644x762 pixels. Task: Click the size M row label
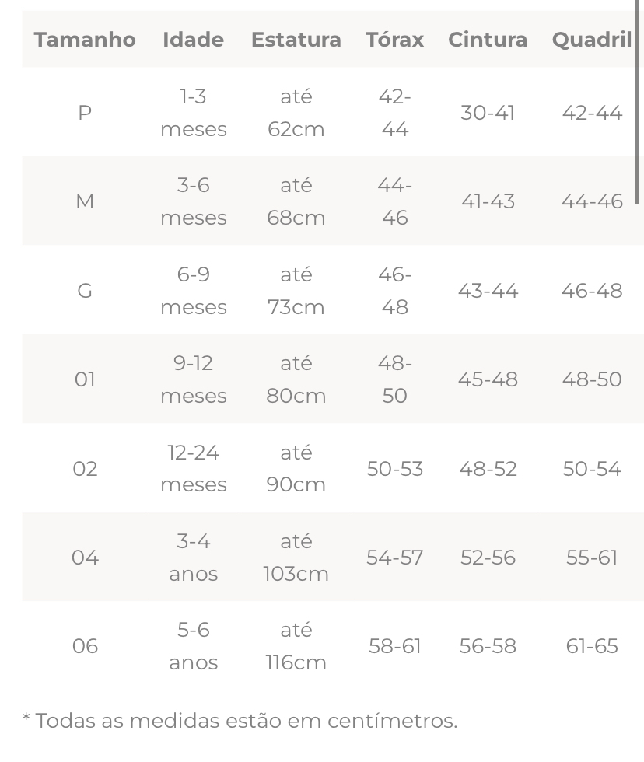click(85, 201)
